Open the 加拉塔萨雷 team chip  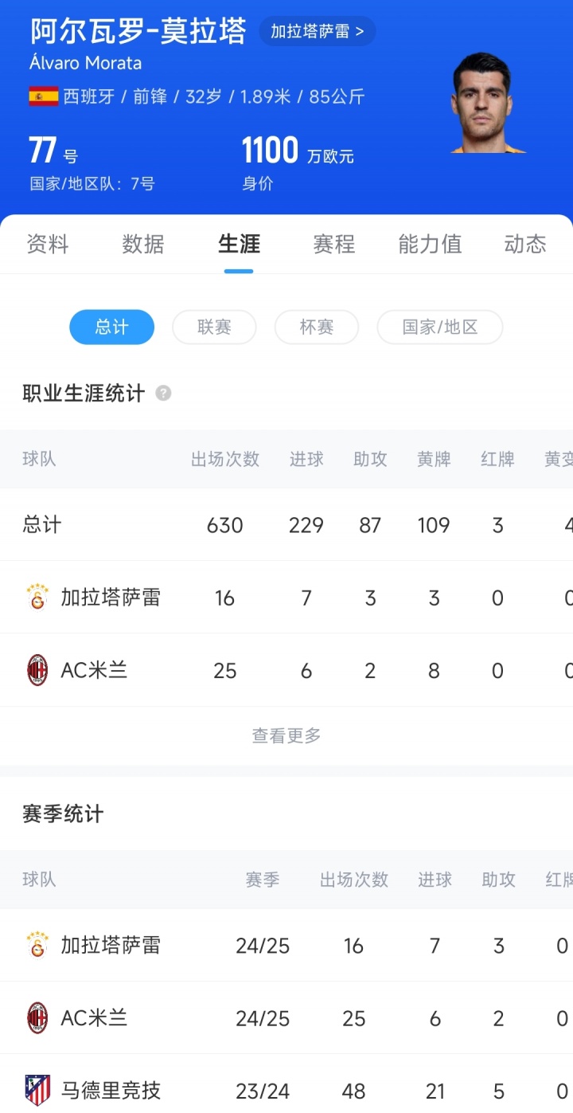[x=317, y=32]
